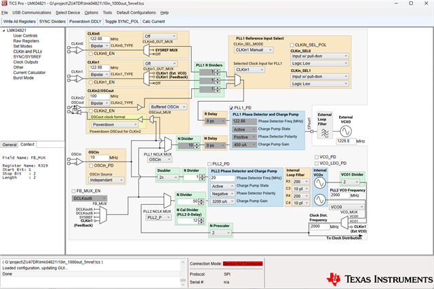The height and width of the screenshot is (289, 434).
Task: Open the PLL2 Charge Pump Gain 3200 uA dropdown
Action: [222, 201]
